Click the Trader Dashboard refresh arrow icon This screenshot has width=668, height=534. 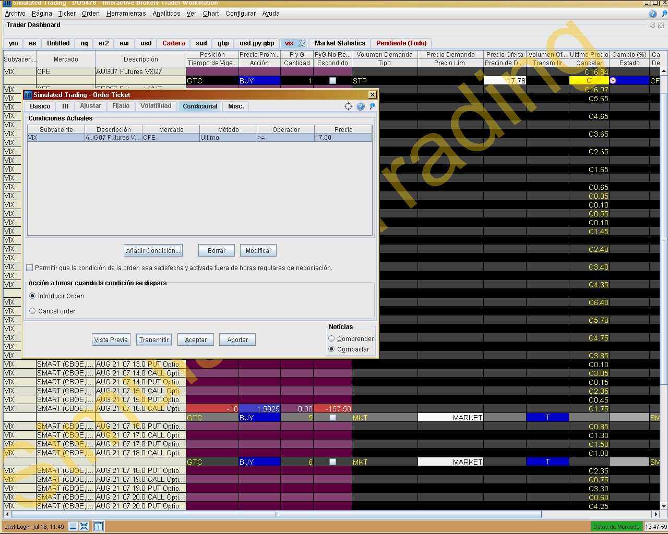[x=652, y=25]
